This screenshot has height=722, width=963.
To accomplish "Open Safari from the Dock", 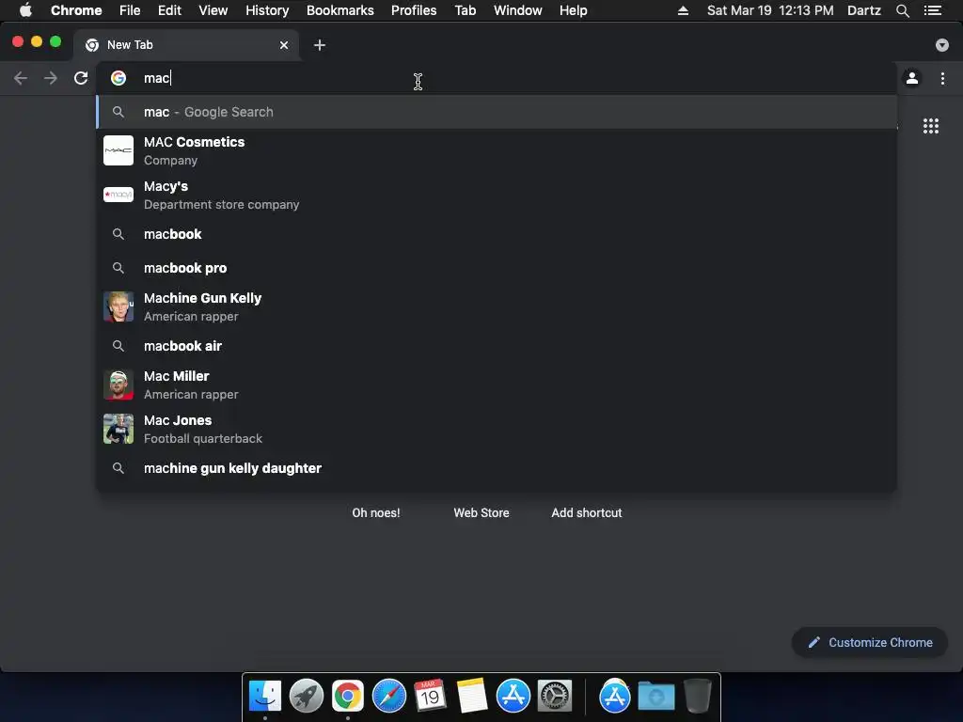I will click(x=389, y=697).
